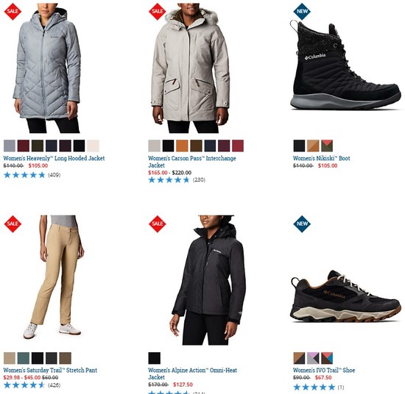Viewport: 405px width, 394px height.
Task: Click NEW badge on Nikiski Boot
Action: point(302,11)
